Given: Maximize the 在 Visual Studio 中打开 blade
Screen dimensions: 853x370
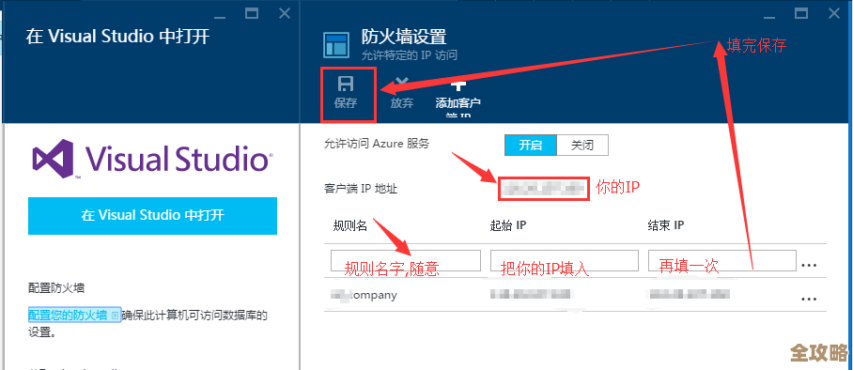Looking at the screenshot, I should [x=252, y=13].
